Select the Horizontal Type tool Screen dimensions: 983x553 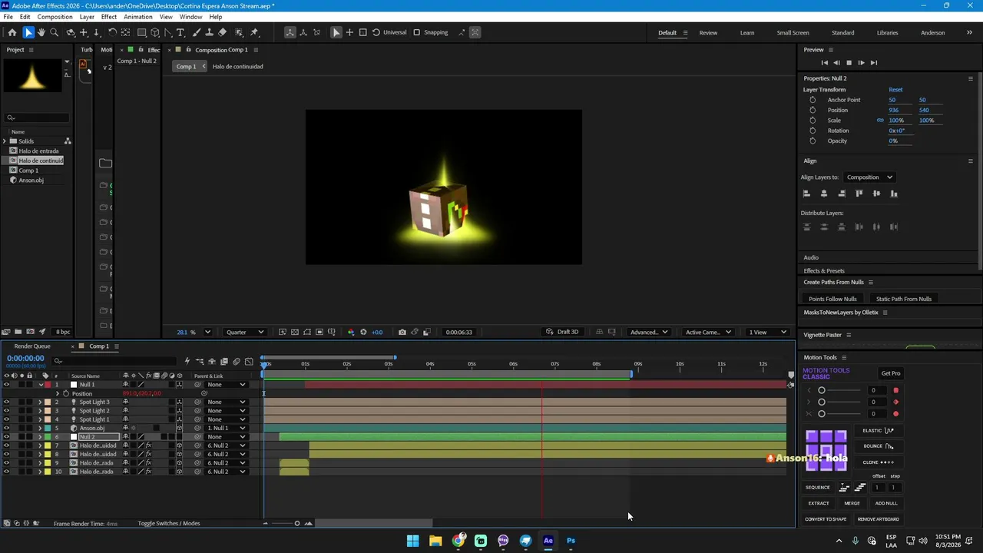pos(180,32)
